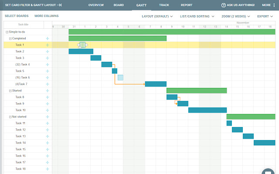279x174 pixels.
Task: Select the Task 7 gantt bar
Action: pyautogui.click(x=156, y=84)
